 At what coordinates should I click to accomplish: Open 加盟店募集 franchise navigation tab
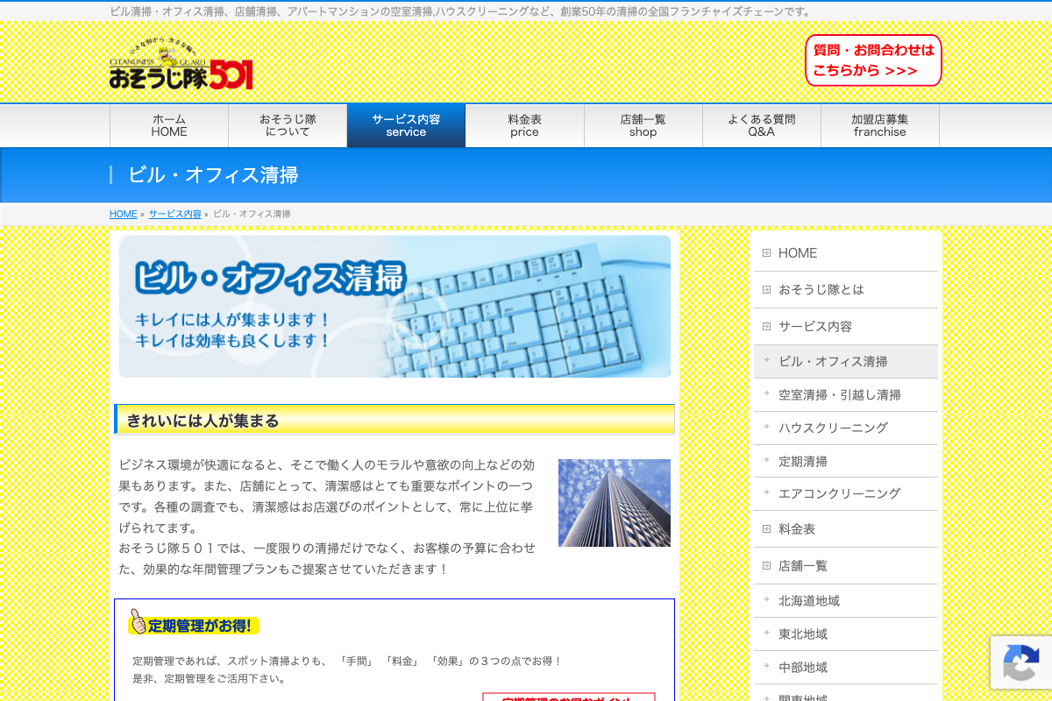(879, 125)
